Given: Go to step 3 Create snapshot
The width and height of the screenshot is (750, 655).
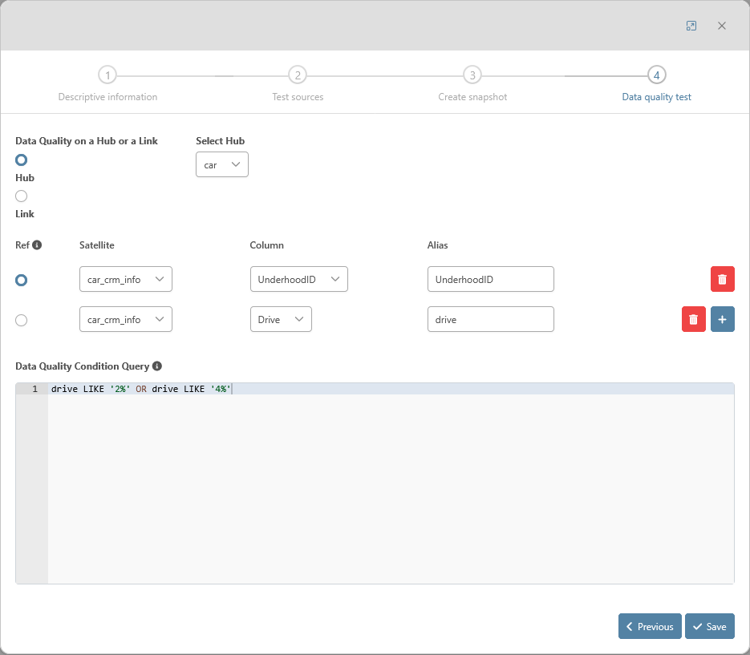Looking at the screenshot, I should point(472,75).
